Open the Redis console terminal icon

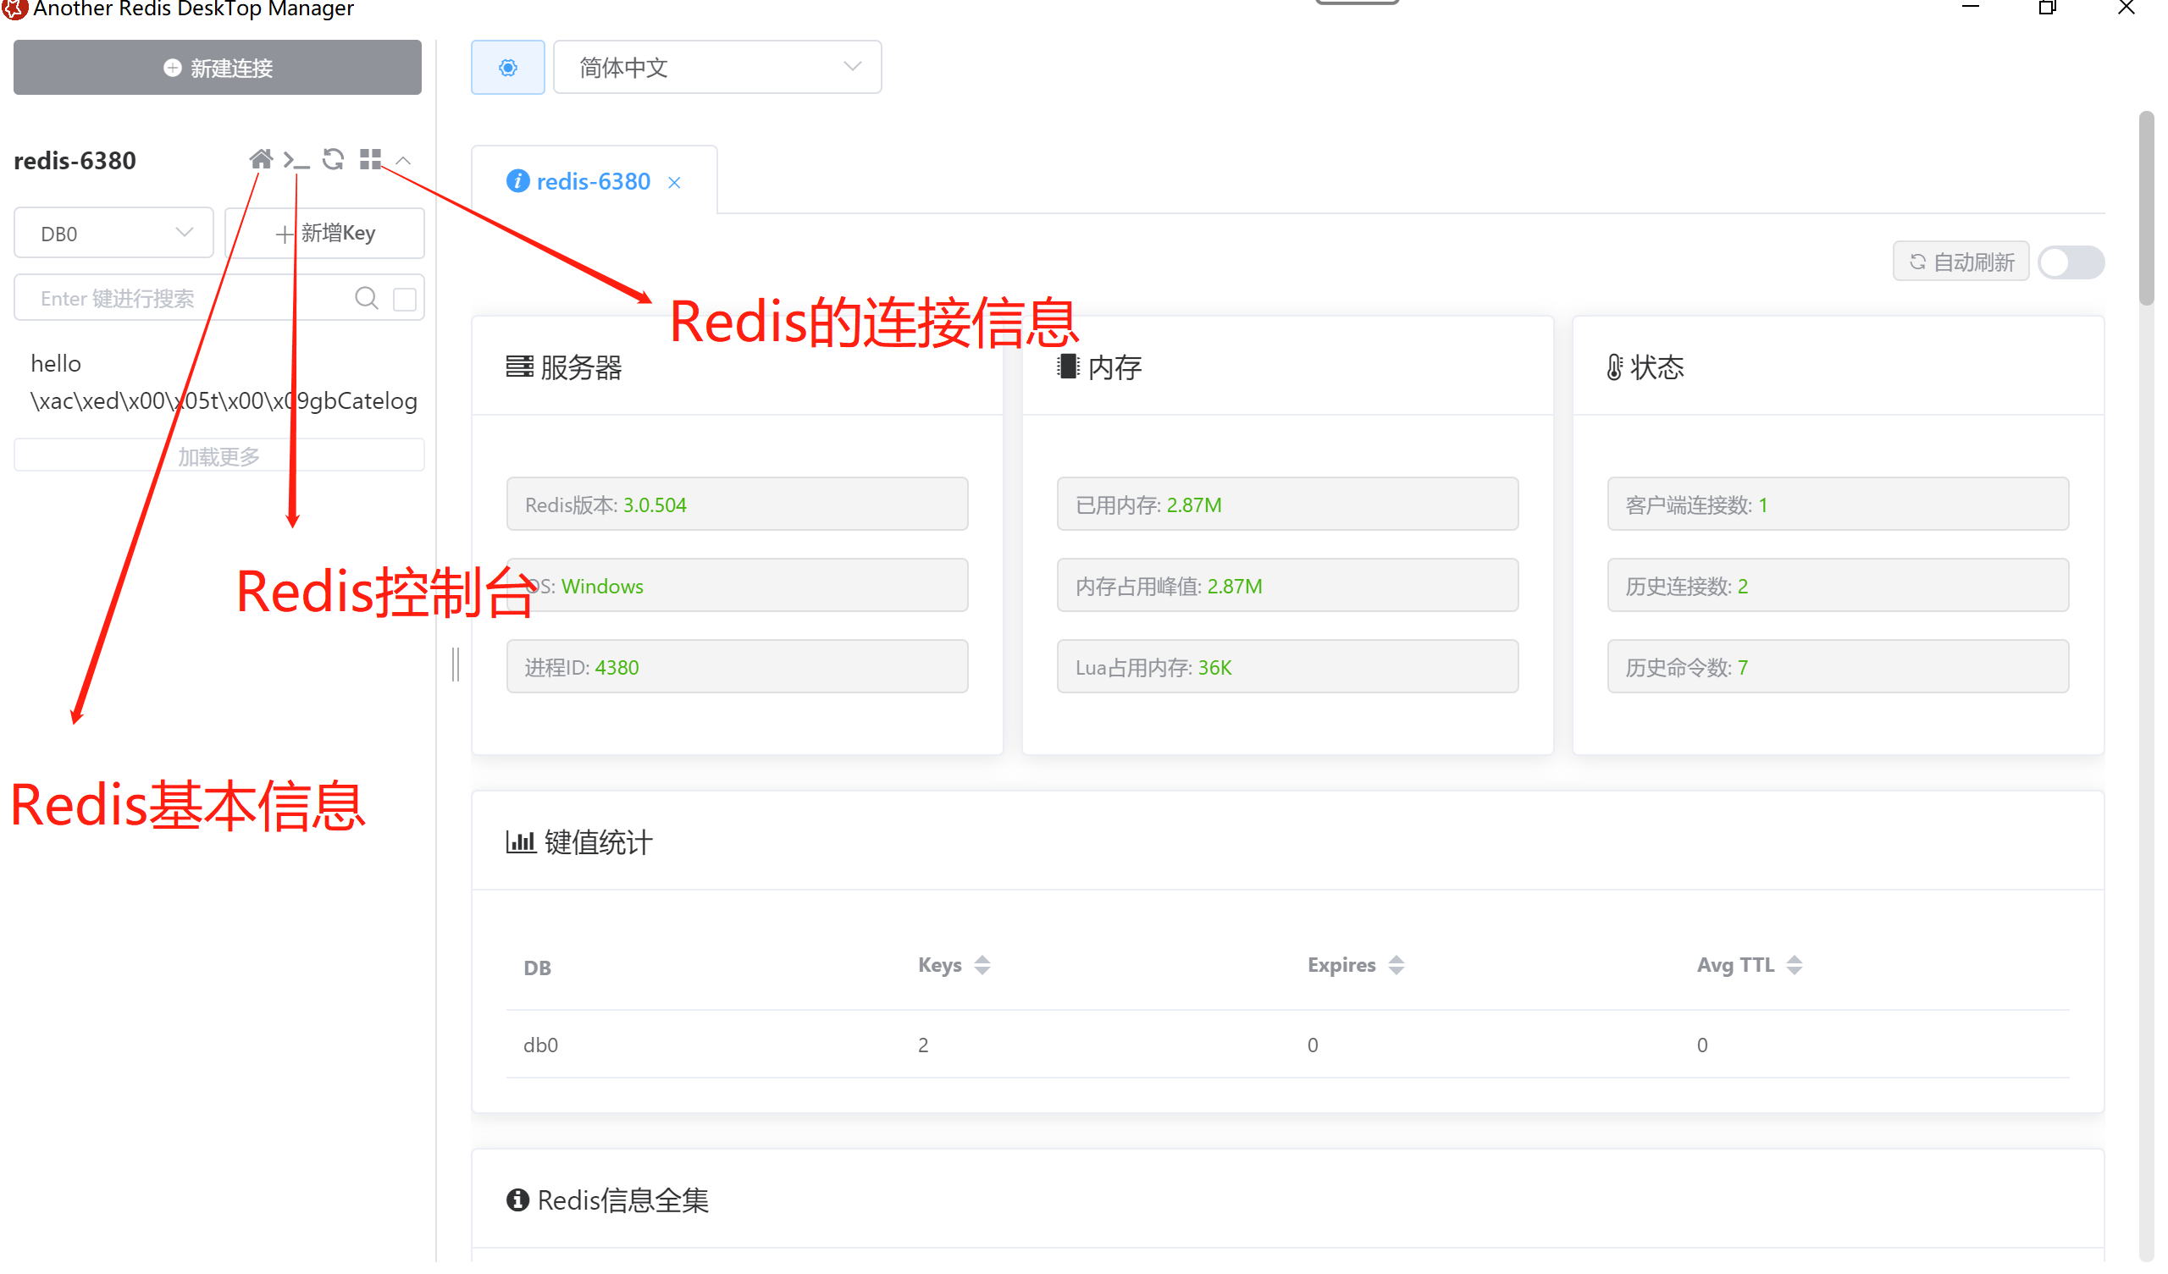coord(296,161)
